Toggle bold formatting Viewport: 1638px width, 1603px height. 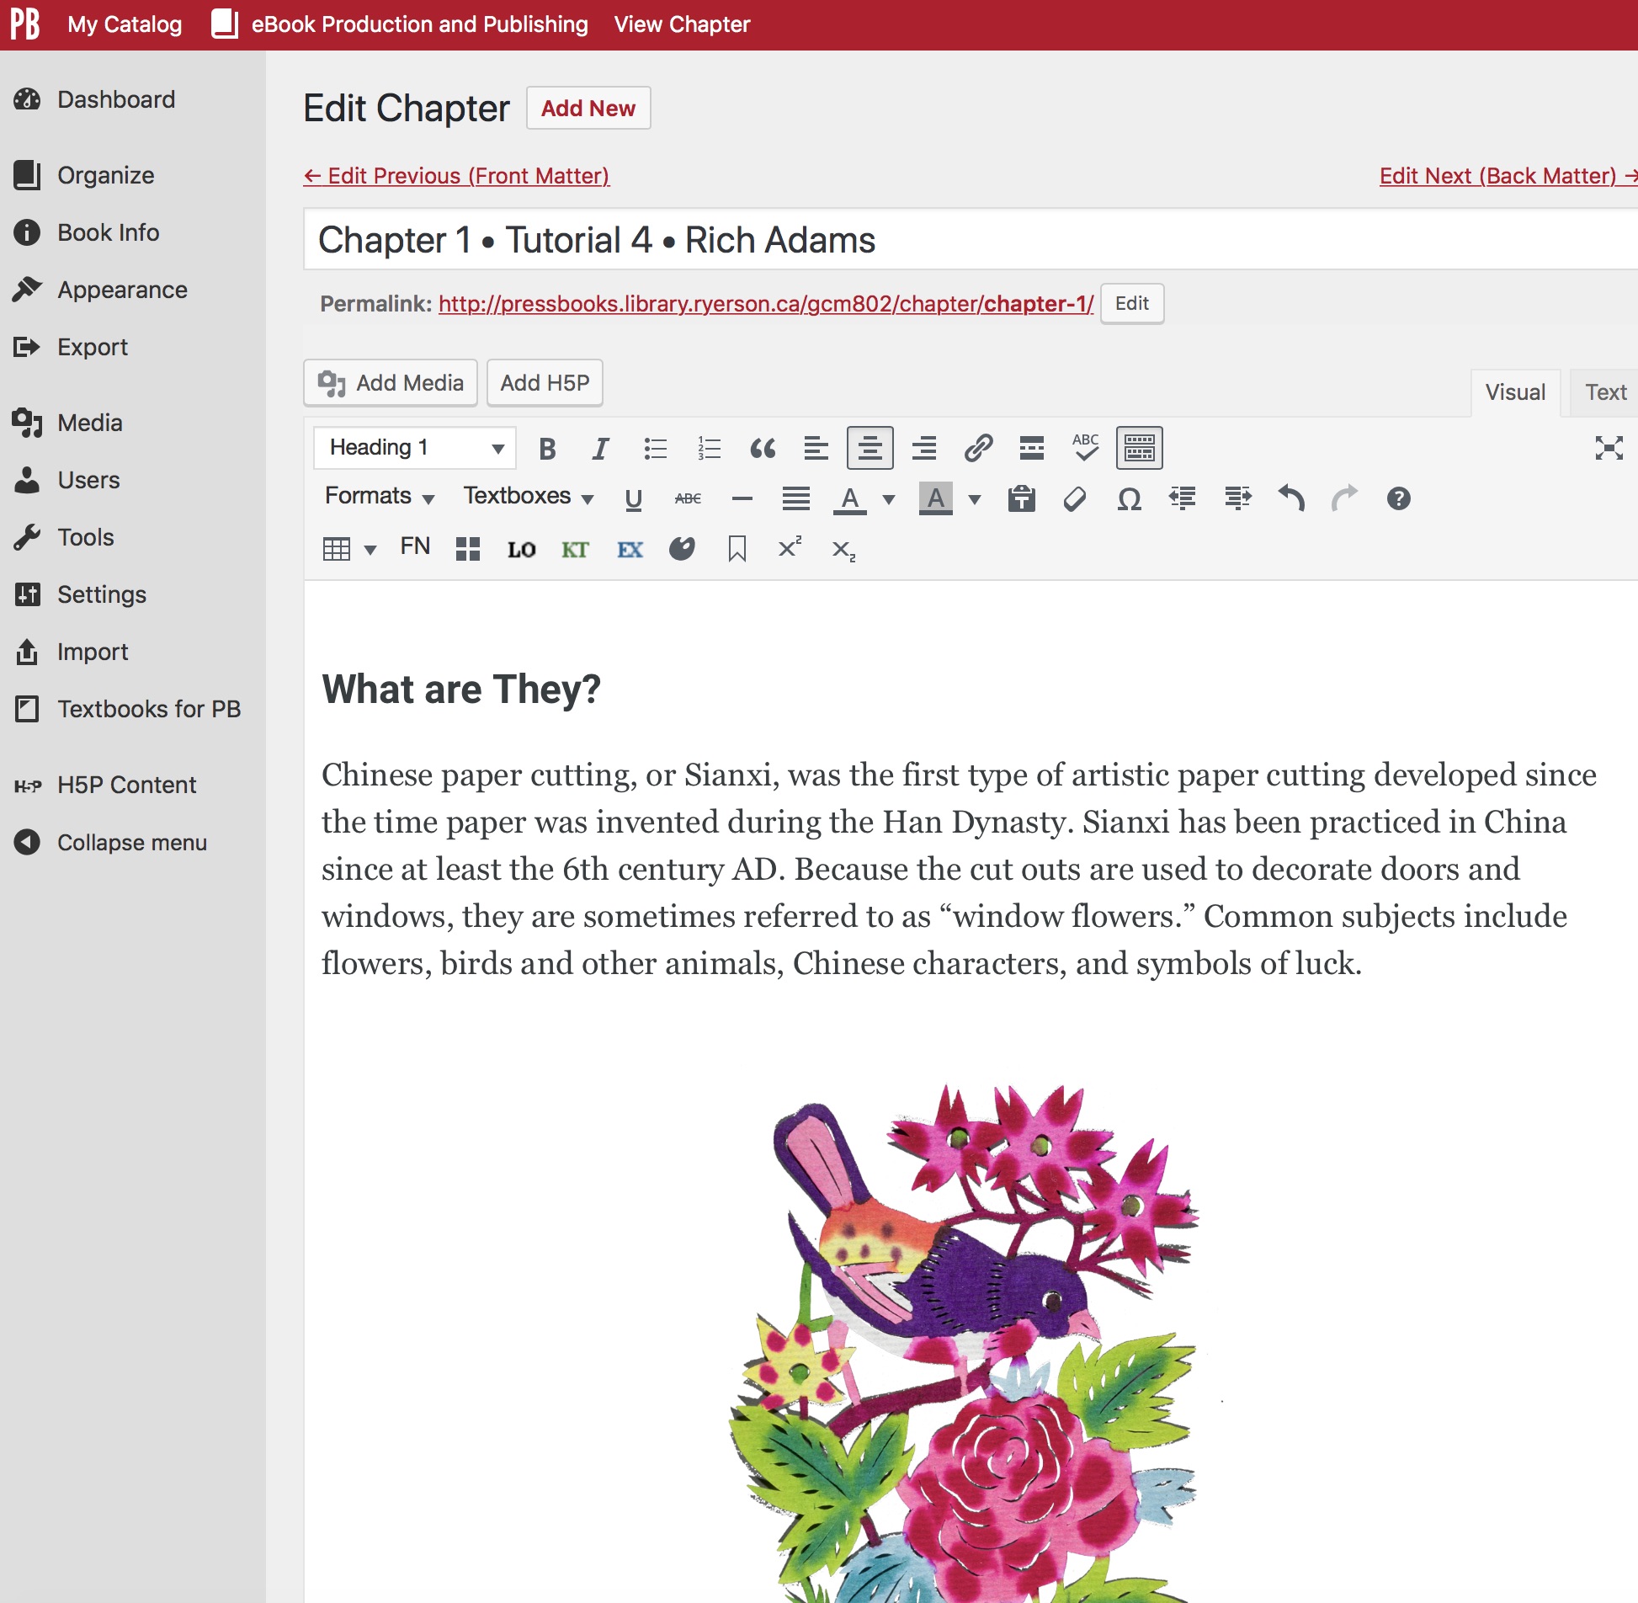(547, 448)
